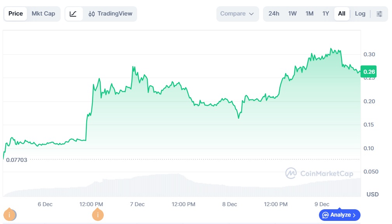Screen dimensions: 392x224
Task: Open the Compare menu to add another asset
Action: (x=237, y=13)
